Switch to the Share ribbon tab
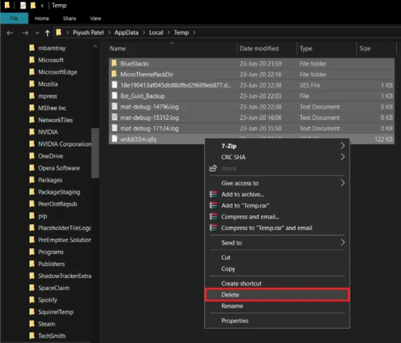Viewport: 401px width, 343px height. pyautogui.click(x=70, y=19)
